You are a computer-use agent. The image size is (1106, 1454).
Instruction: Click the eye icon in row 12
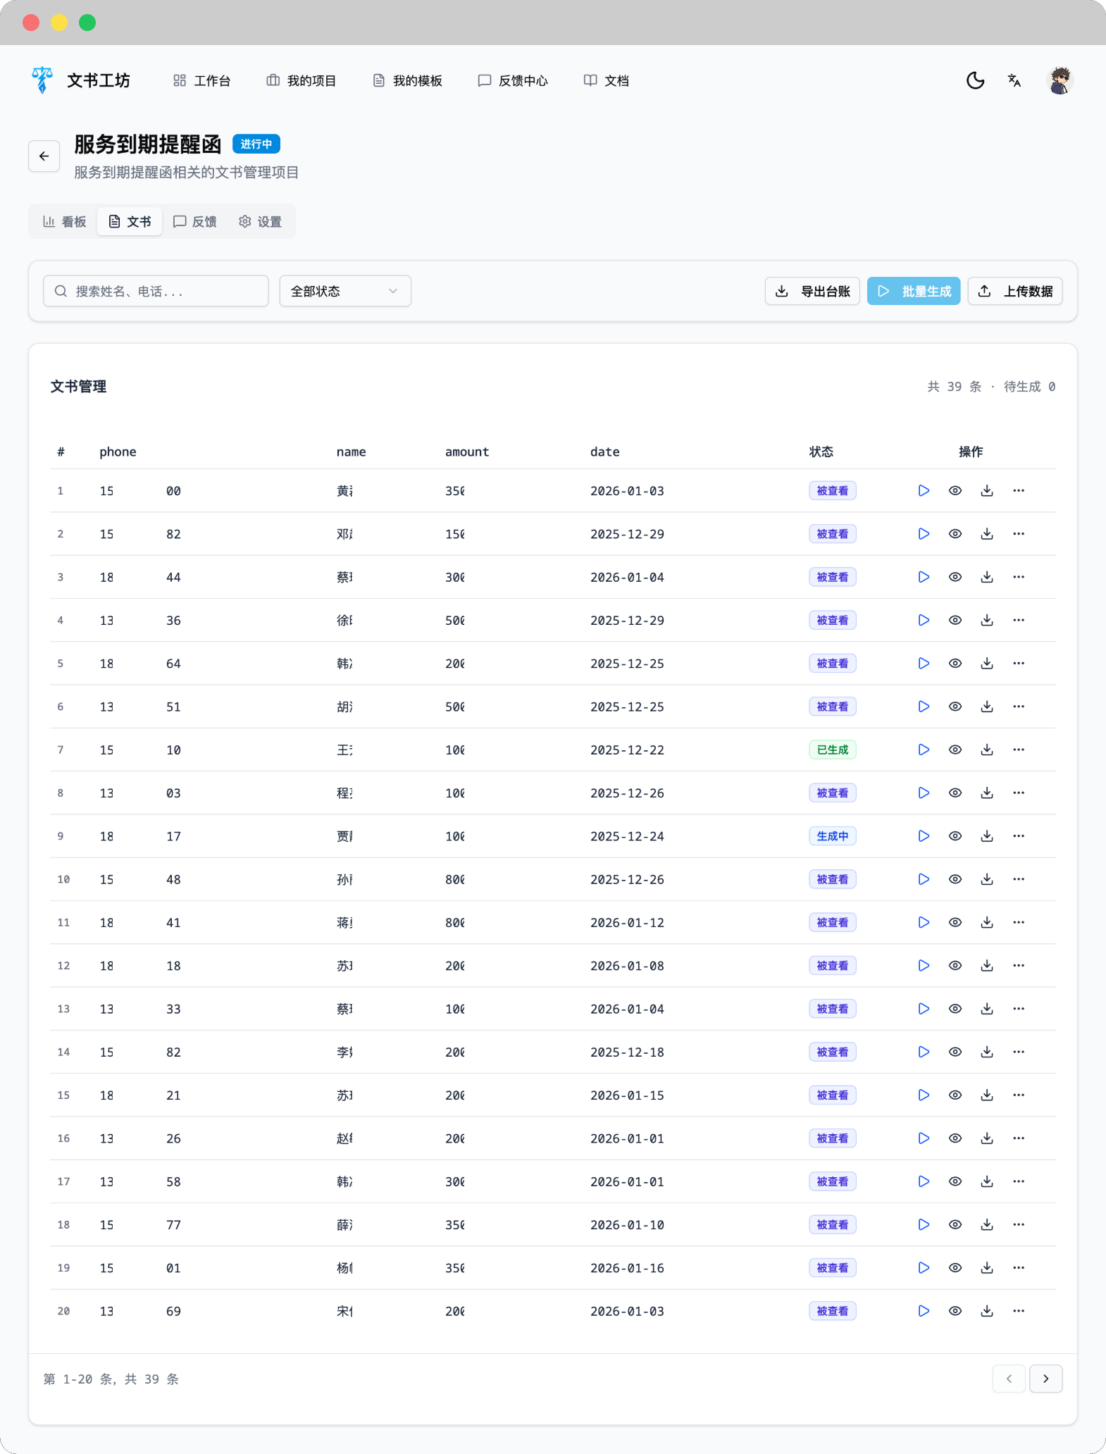pos(955,966)
